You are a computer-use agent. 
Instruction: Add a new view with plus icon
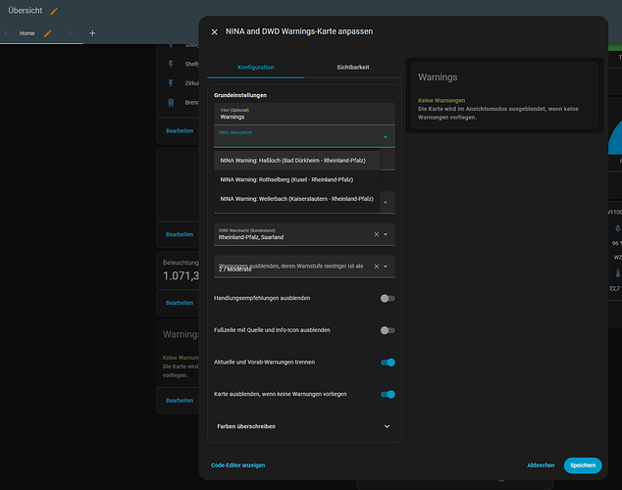pos(92,33)
